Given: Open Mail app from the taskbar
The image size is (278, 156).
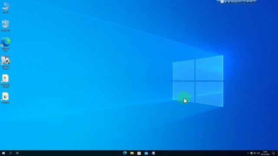Looking at the screenshot, I should [x=146, y=153].
